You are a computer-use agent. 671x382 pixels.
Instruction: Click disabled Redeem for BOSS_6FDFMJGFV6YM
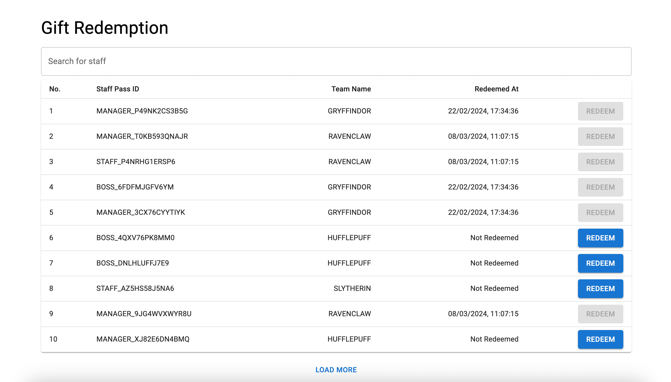coord(600,187)
